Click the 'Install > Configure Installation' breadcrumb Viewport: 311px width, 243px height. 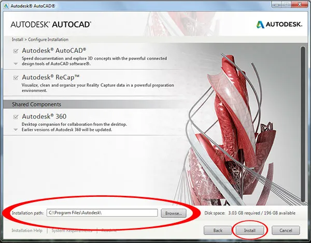[40, 39]
